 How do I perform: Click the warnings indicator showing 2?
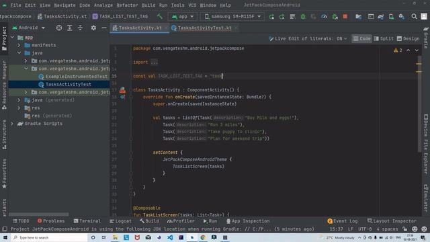(398, 50)
